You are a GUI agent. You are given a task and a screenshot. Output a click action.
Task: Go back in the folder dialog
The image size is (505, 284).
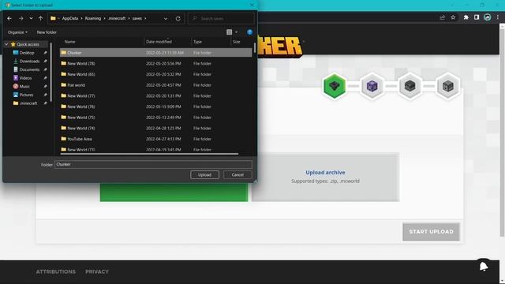[9, 19]
